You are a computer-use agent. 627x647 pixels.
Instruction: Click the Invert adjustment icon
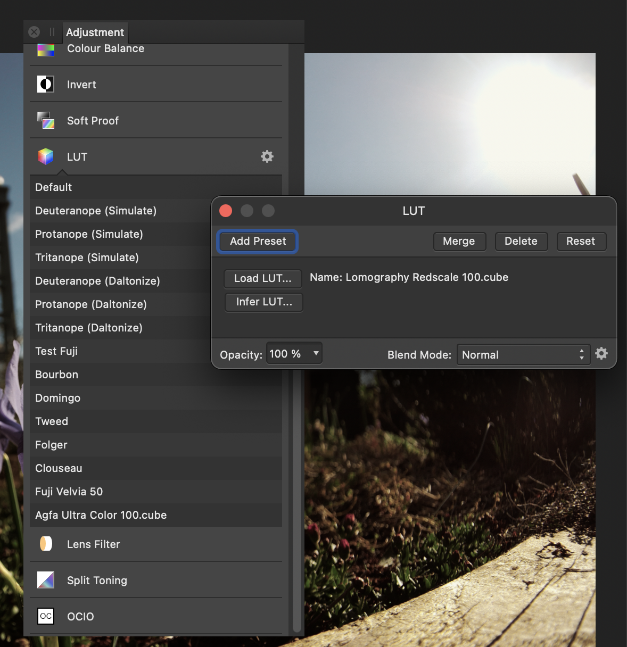[46, 84]
